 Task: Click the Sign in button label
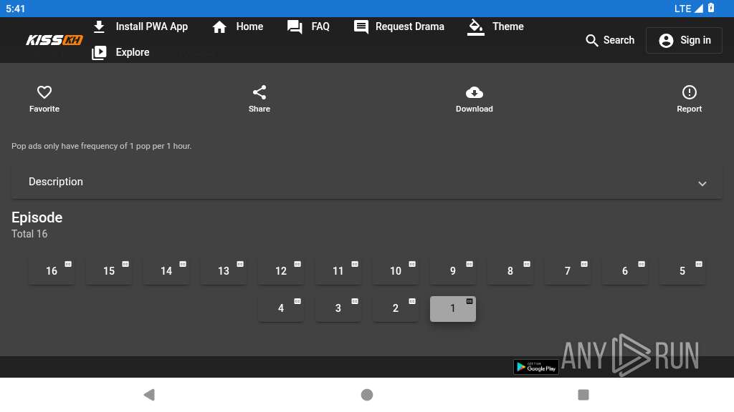(695, 40)
